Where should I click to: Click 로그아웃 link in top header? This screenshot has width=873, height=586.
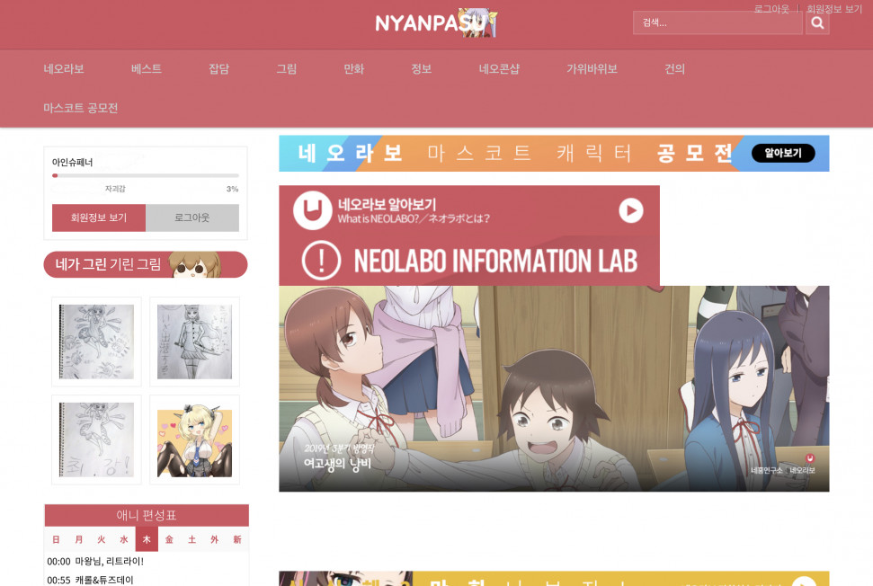pyautogui.click(x=771, y=8)
